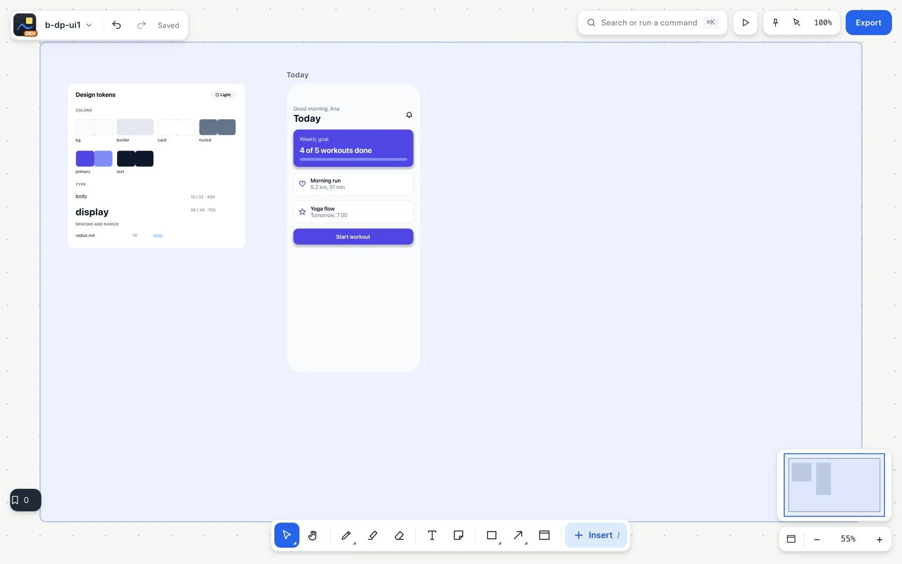Click the Saved status text
This screenshot has width=902, height=564.
[168, 25]
